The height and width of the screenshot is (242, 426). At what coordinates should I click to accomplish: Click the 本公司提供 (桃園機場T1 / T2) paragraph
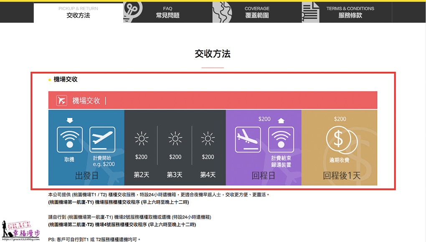click(x=159, y=195)
